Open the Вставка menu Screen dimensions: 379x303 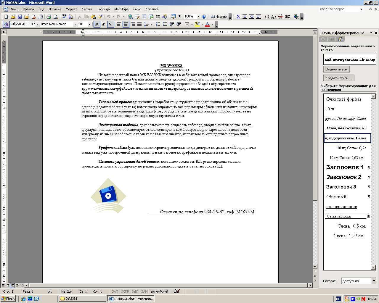point(55,9)
